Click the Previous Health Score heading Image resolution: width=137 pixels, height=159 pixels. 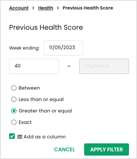[x=46, y=27]
